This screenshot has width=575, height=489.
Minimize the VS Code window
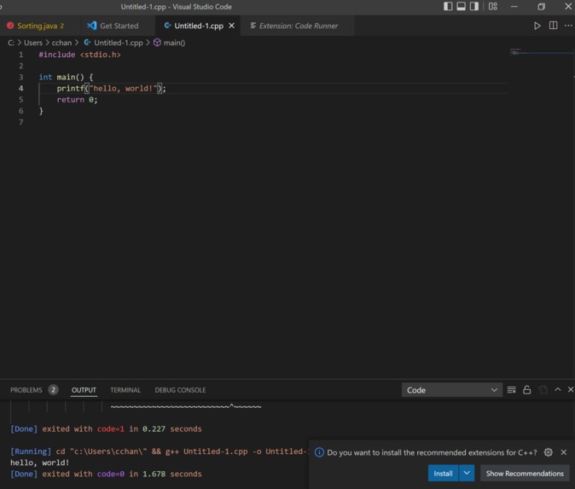(514, 6)
